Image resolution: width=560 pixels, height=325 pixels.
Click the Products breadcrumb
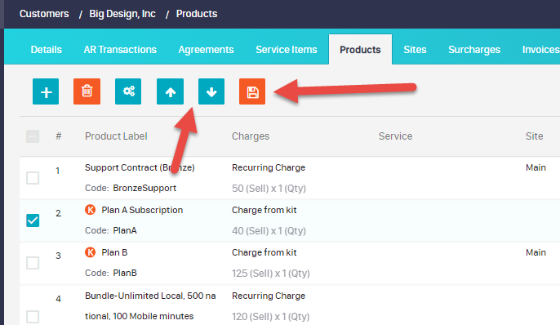[197, 14]
